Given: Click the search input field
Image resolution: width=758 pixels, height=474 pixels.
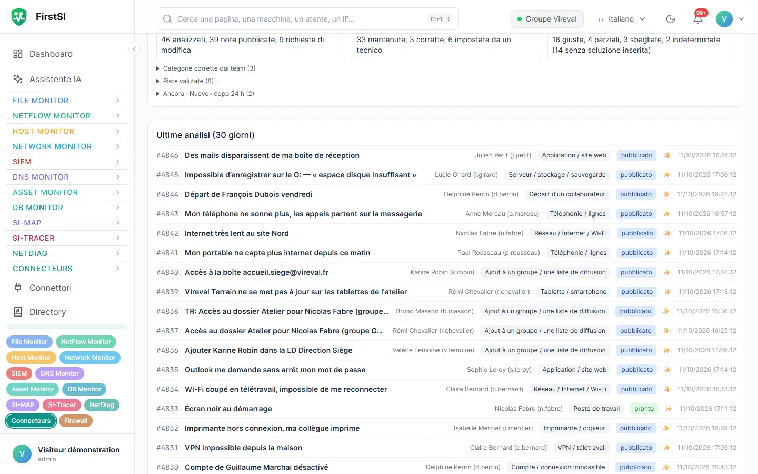Looking at the screenshot, I should (307, 19).
